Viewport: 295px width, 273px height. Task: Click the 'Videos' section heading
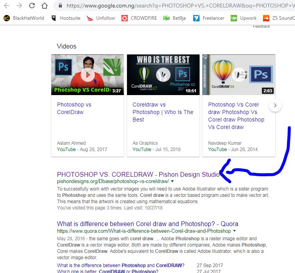click(x=67, y=46)
